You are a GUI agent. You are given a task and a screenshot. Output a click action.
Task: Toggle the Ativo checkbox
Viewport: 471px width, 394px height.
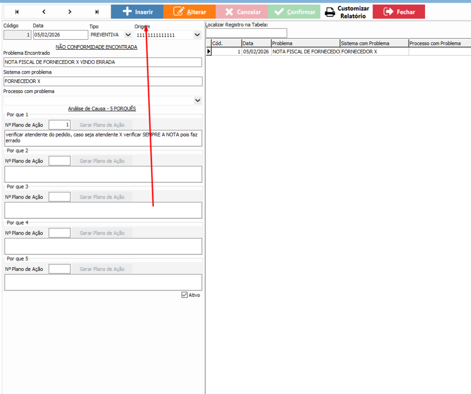click(x=184, y=295)
